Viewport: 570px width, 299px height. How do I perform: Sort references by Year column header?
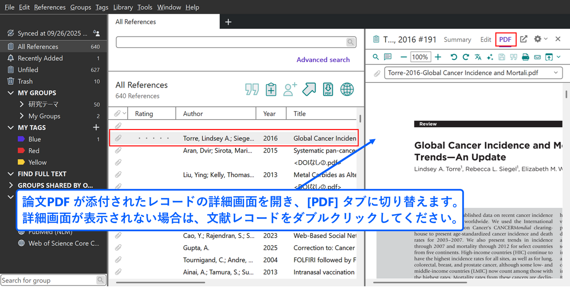(x=269, y=114)
